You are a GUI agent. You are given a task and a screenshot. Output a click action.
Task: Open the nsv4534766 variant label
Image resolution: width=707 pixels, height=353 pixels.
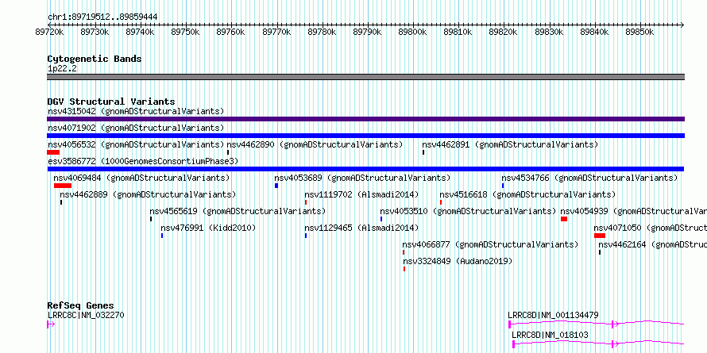pyautogui.click(x=589, y=178)
